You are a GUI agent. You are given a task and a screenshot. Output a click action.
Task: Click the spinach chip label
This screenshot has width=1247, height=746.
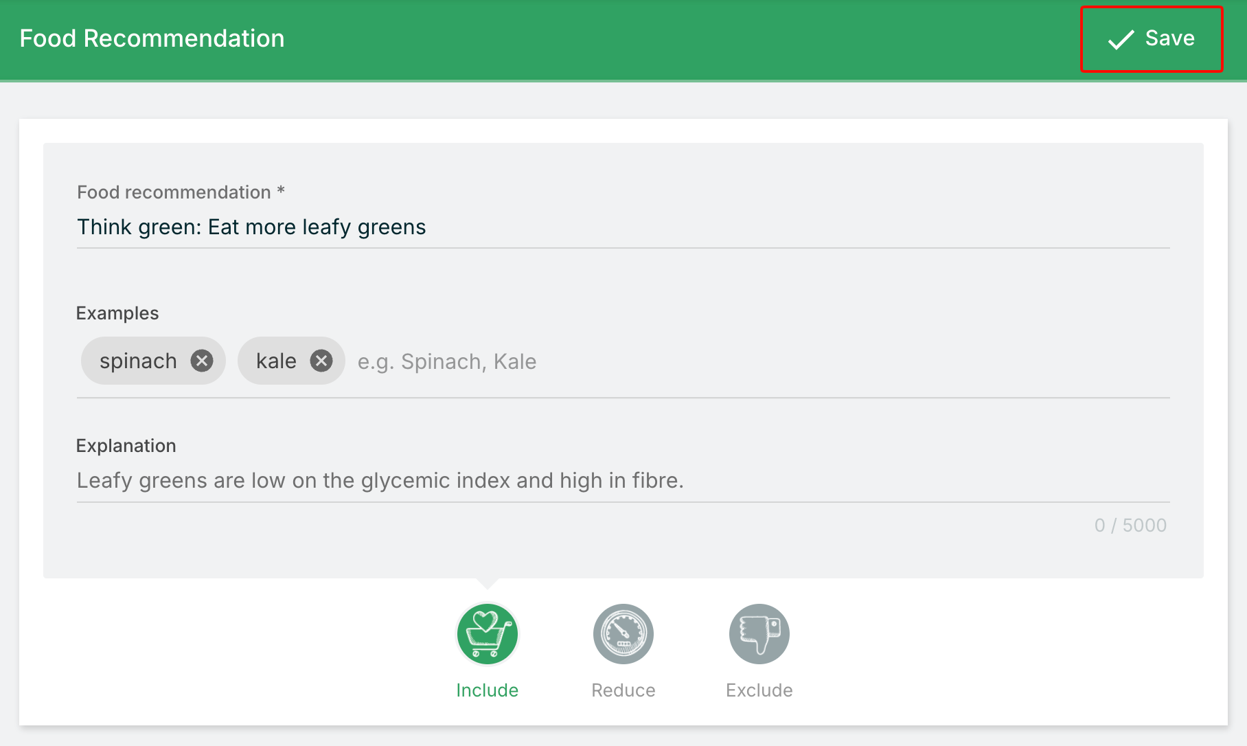coord(138,361)
